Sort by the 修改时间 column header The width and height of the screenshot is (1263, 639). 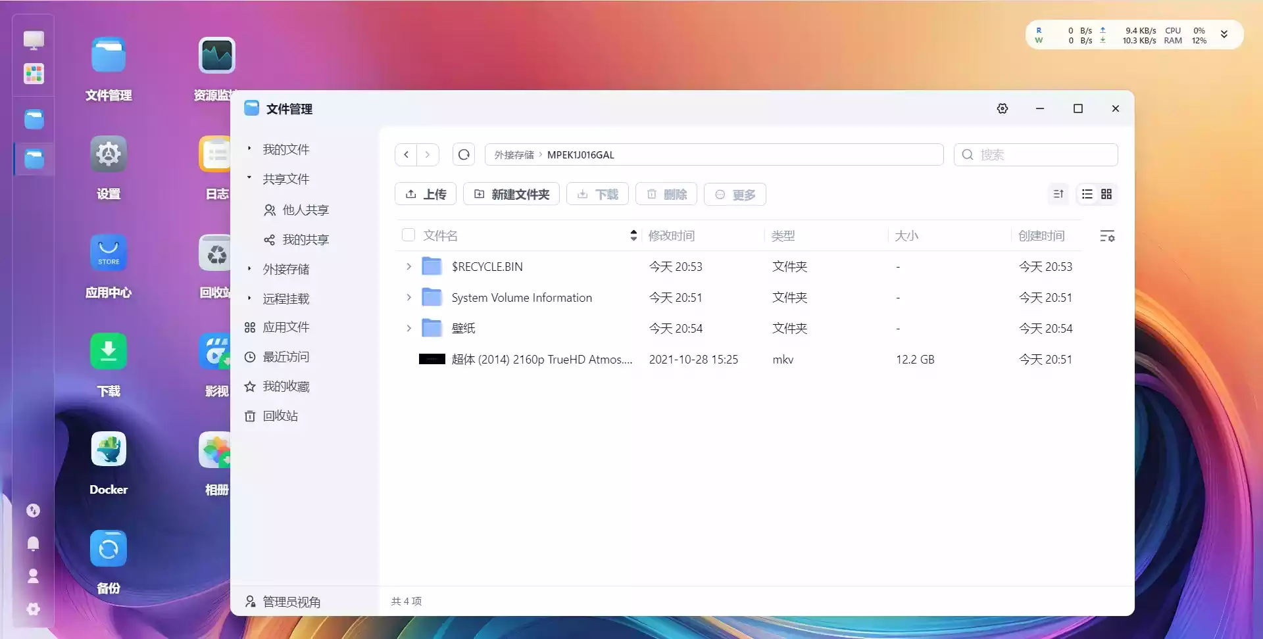coord(672,235)
